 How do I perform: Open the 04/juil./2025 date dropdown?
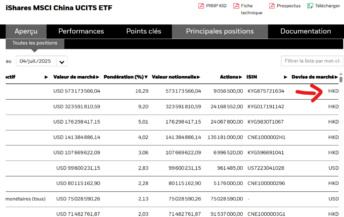(x=42, y=61)
